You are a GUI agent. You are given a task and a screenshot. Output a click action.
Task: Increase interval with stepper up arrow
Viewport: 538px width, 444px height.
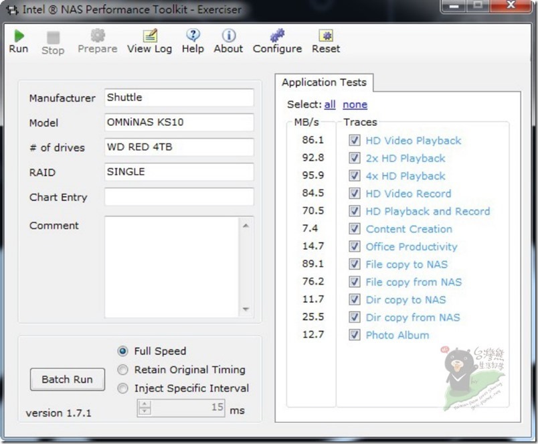coord(145,404)
